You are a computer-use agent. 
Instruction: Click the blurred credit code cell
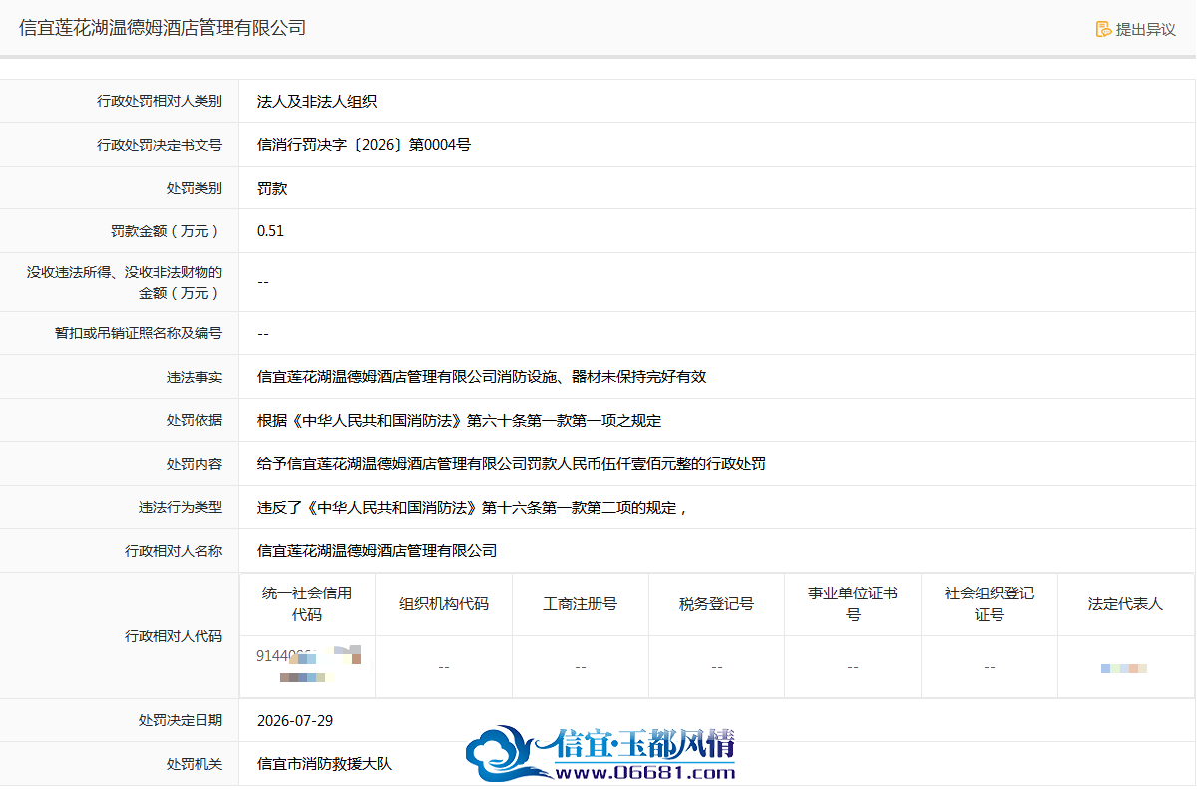tap(308, 666)
